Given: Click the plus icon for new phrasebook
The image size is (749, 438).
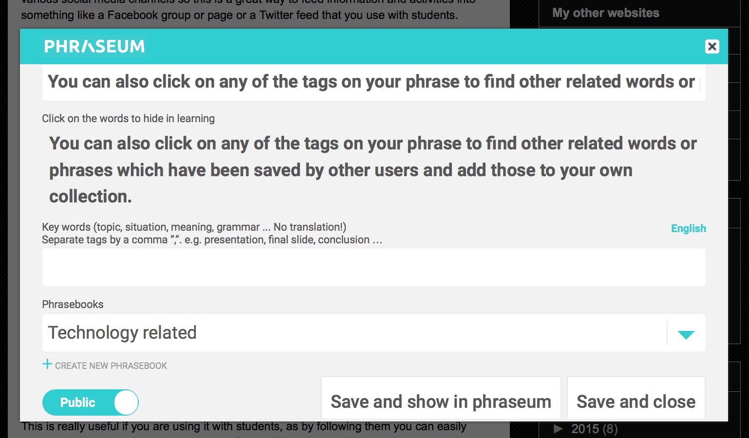Looking at the screenshot, I should point(47,364).
